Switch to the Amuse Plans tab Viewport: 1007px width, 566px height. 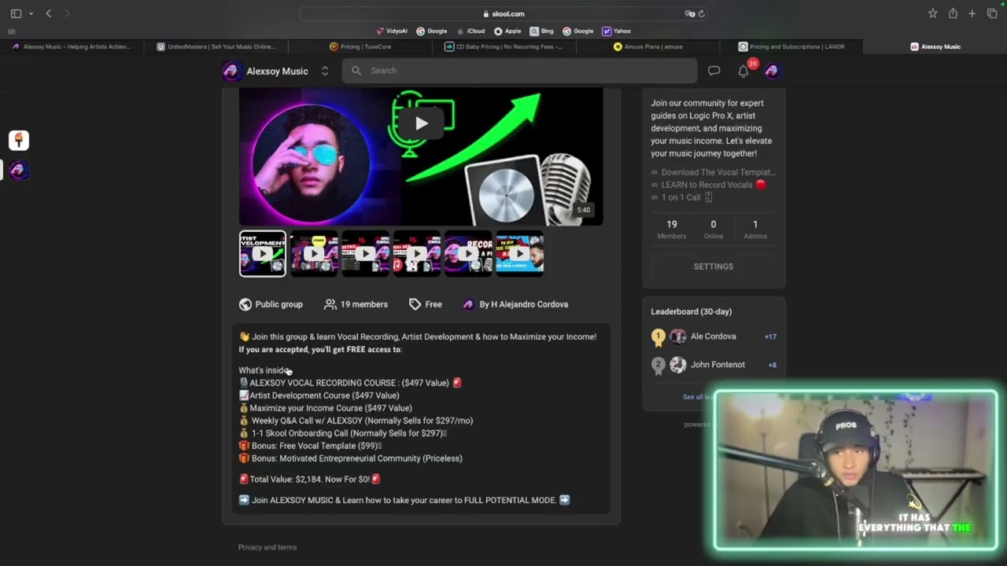click(648, 46)
